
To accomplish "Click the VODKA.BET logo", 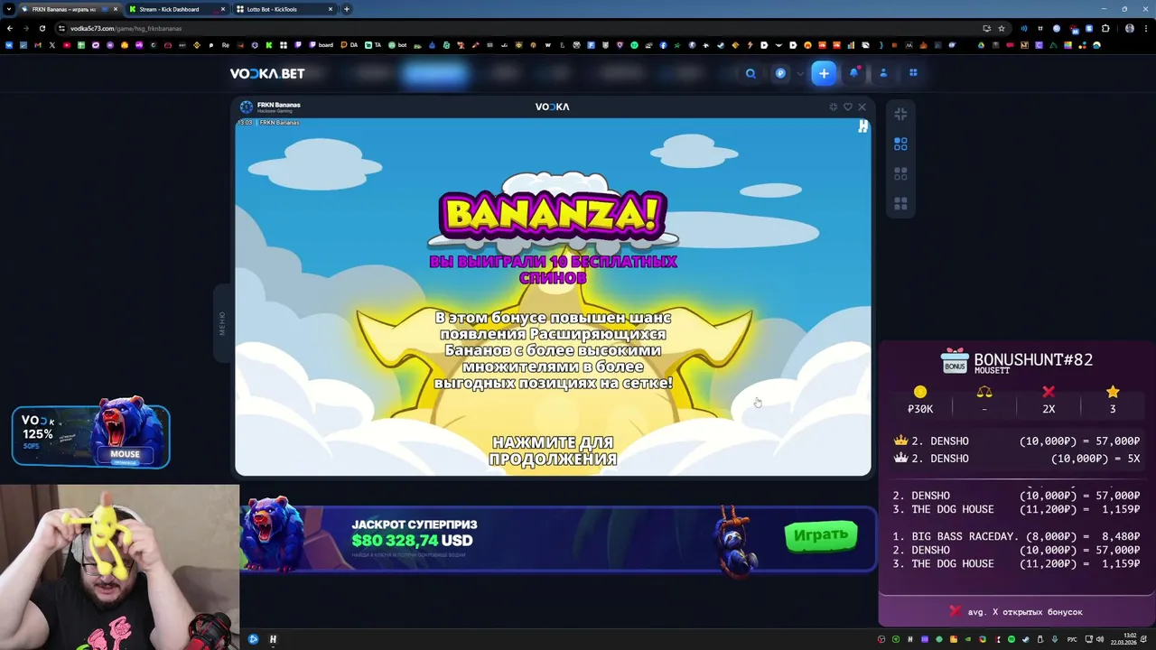I will point(267,74).
